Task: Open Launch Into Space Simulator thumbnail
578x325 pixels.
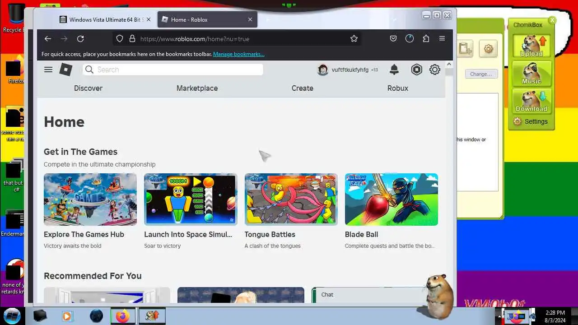Action: [191, 200]
